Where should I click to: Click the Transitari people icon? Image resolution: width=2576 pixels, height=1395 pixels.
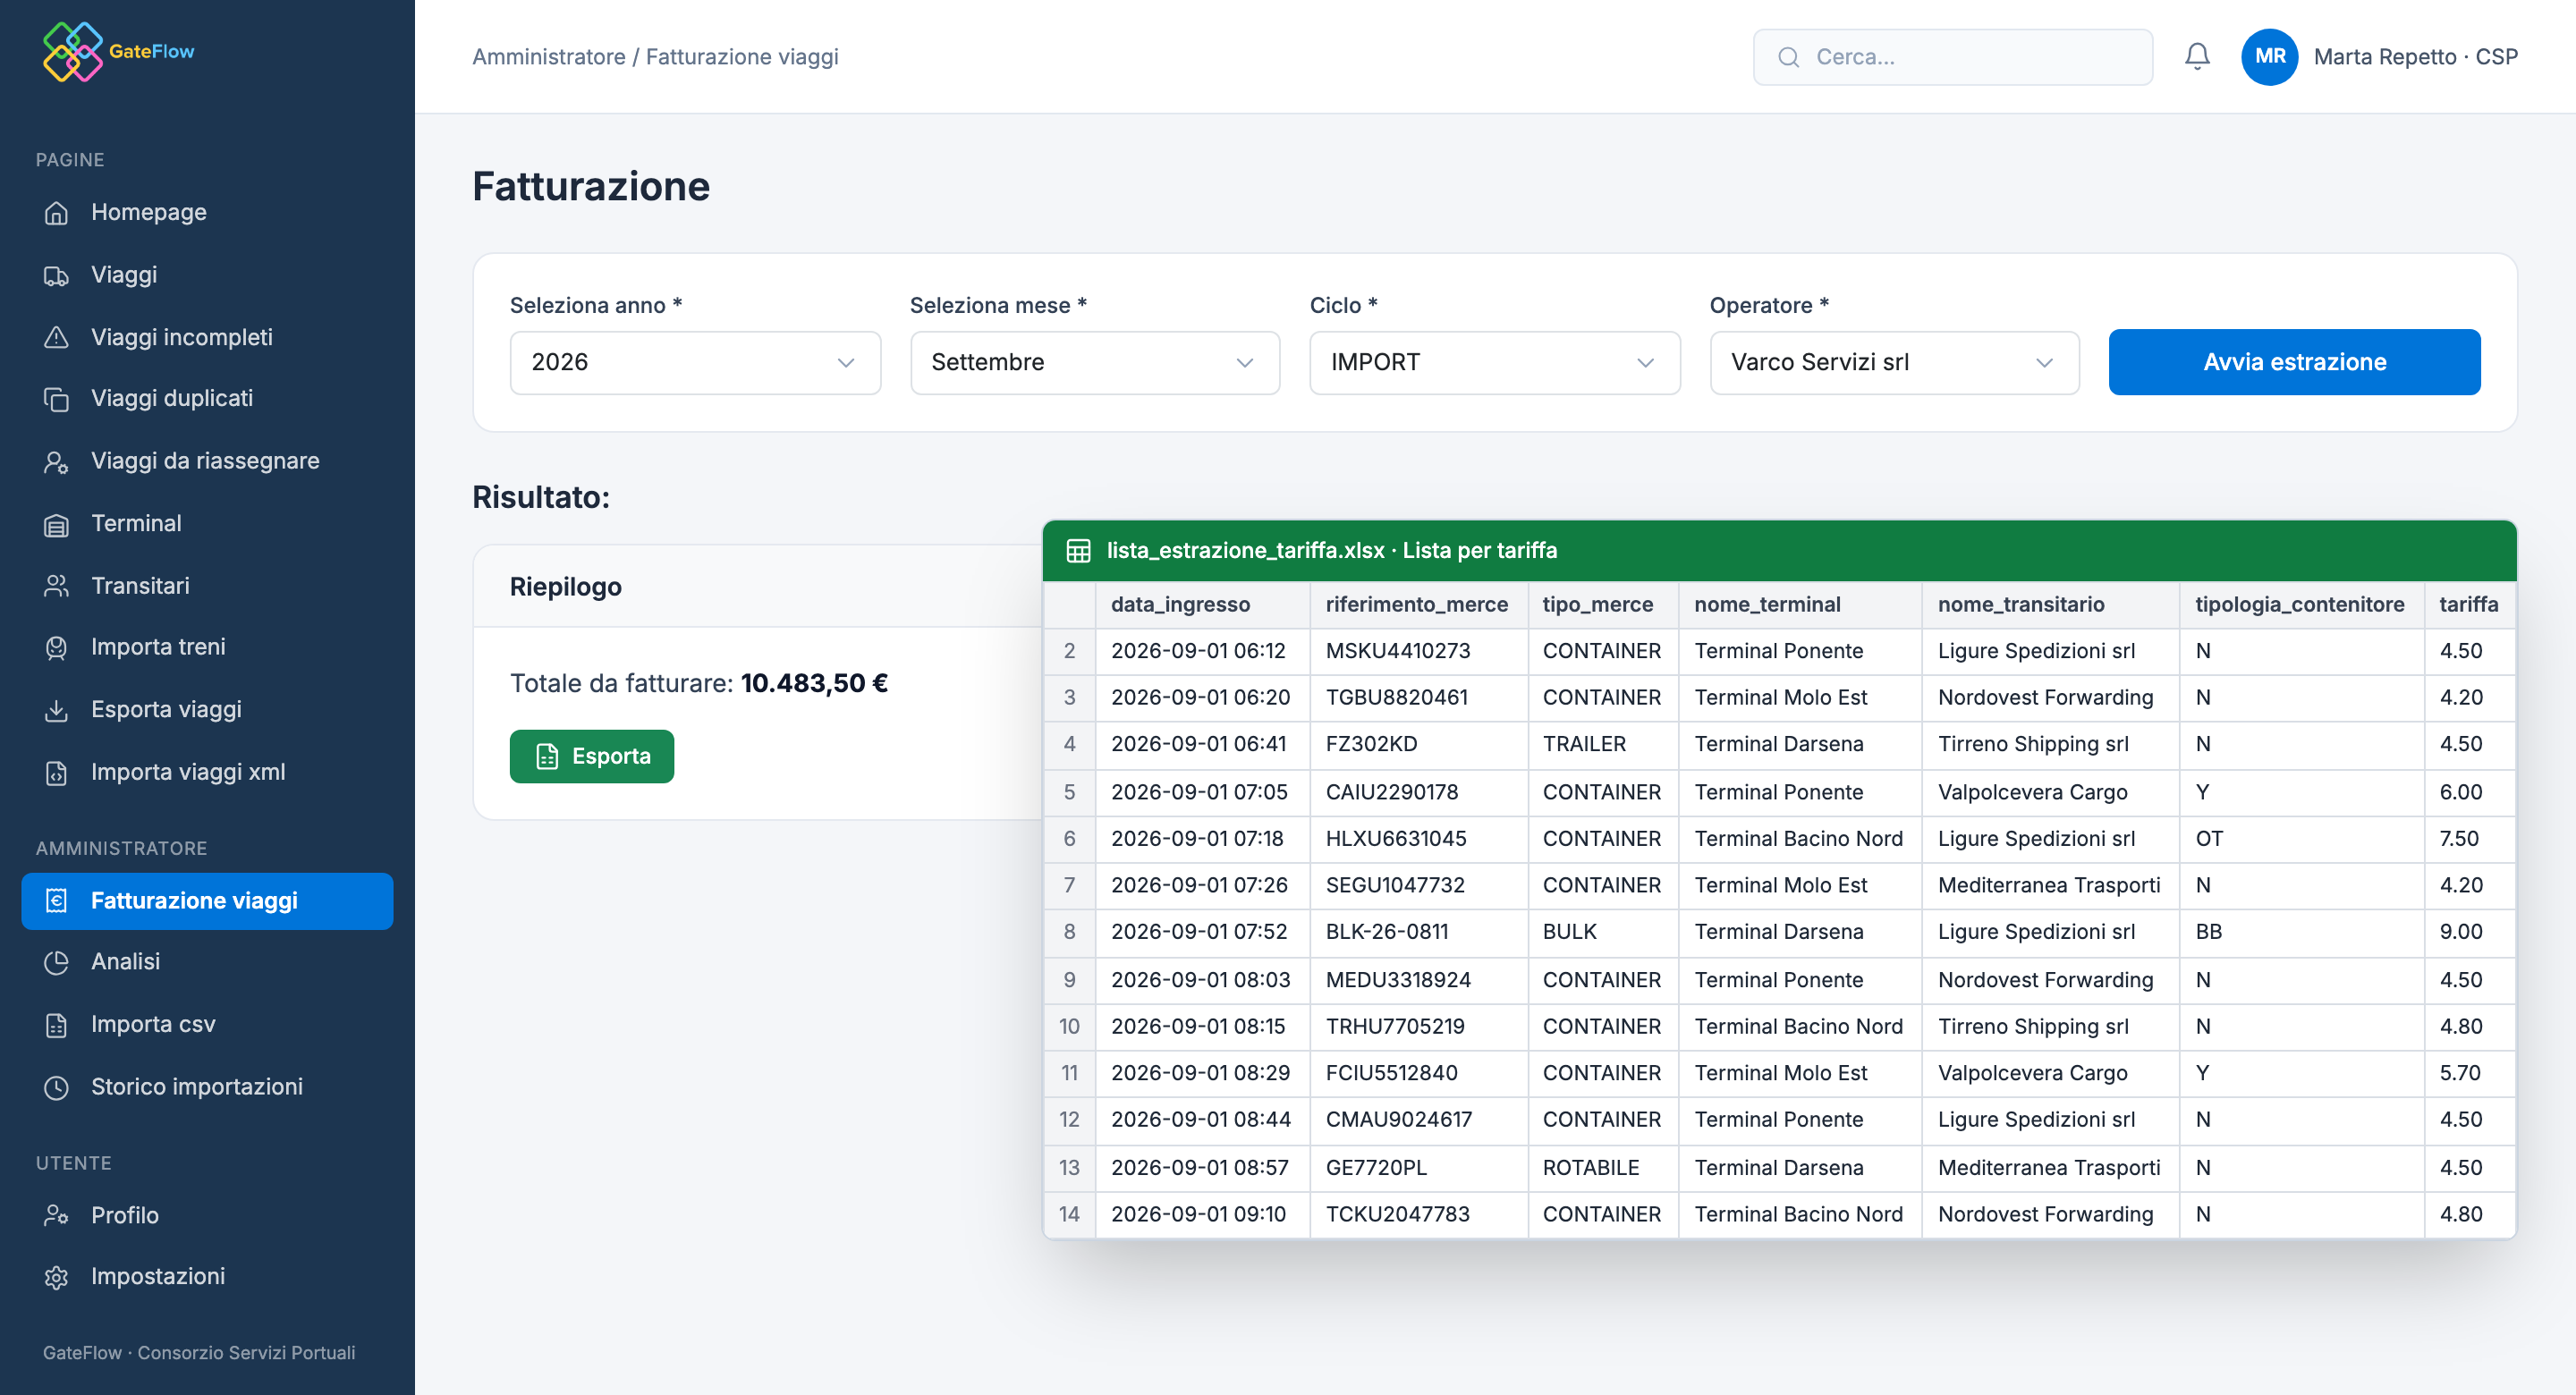(x=56, y=586)
